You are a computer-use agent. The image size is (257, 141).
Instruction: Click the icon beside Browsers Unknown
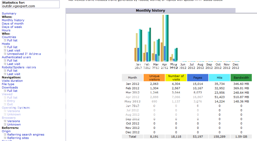tap(5, 124)
